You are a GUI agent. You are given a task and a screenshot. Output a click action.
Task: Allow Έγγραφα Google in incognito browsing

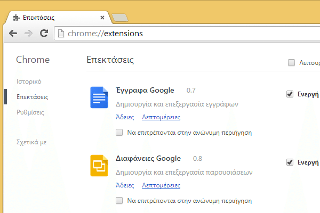(x=119, y=133)
